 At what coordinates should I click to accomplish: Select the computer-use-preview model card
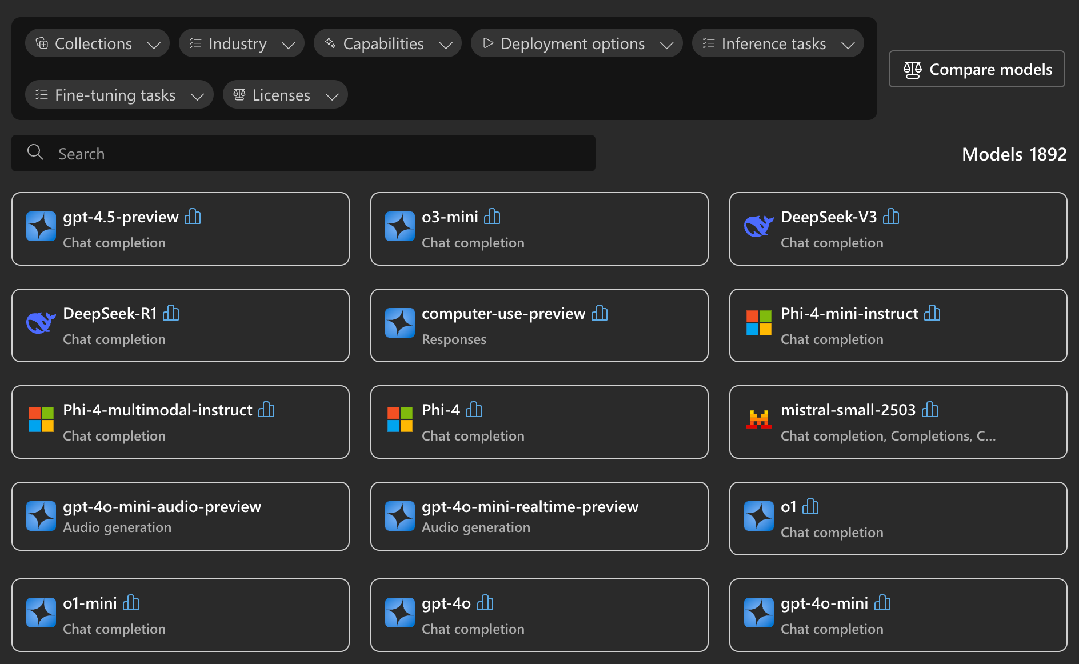pyautogui.click(x=539, y=325)
